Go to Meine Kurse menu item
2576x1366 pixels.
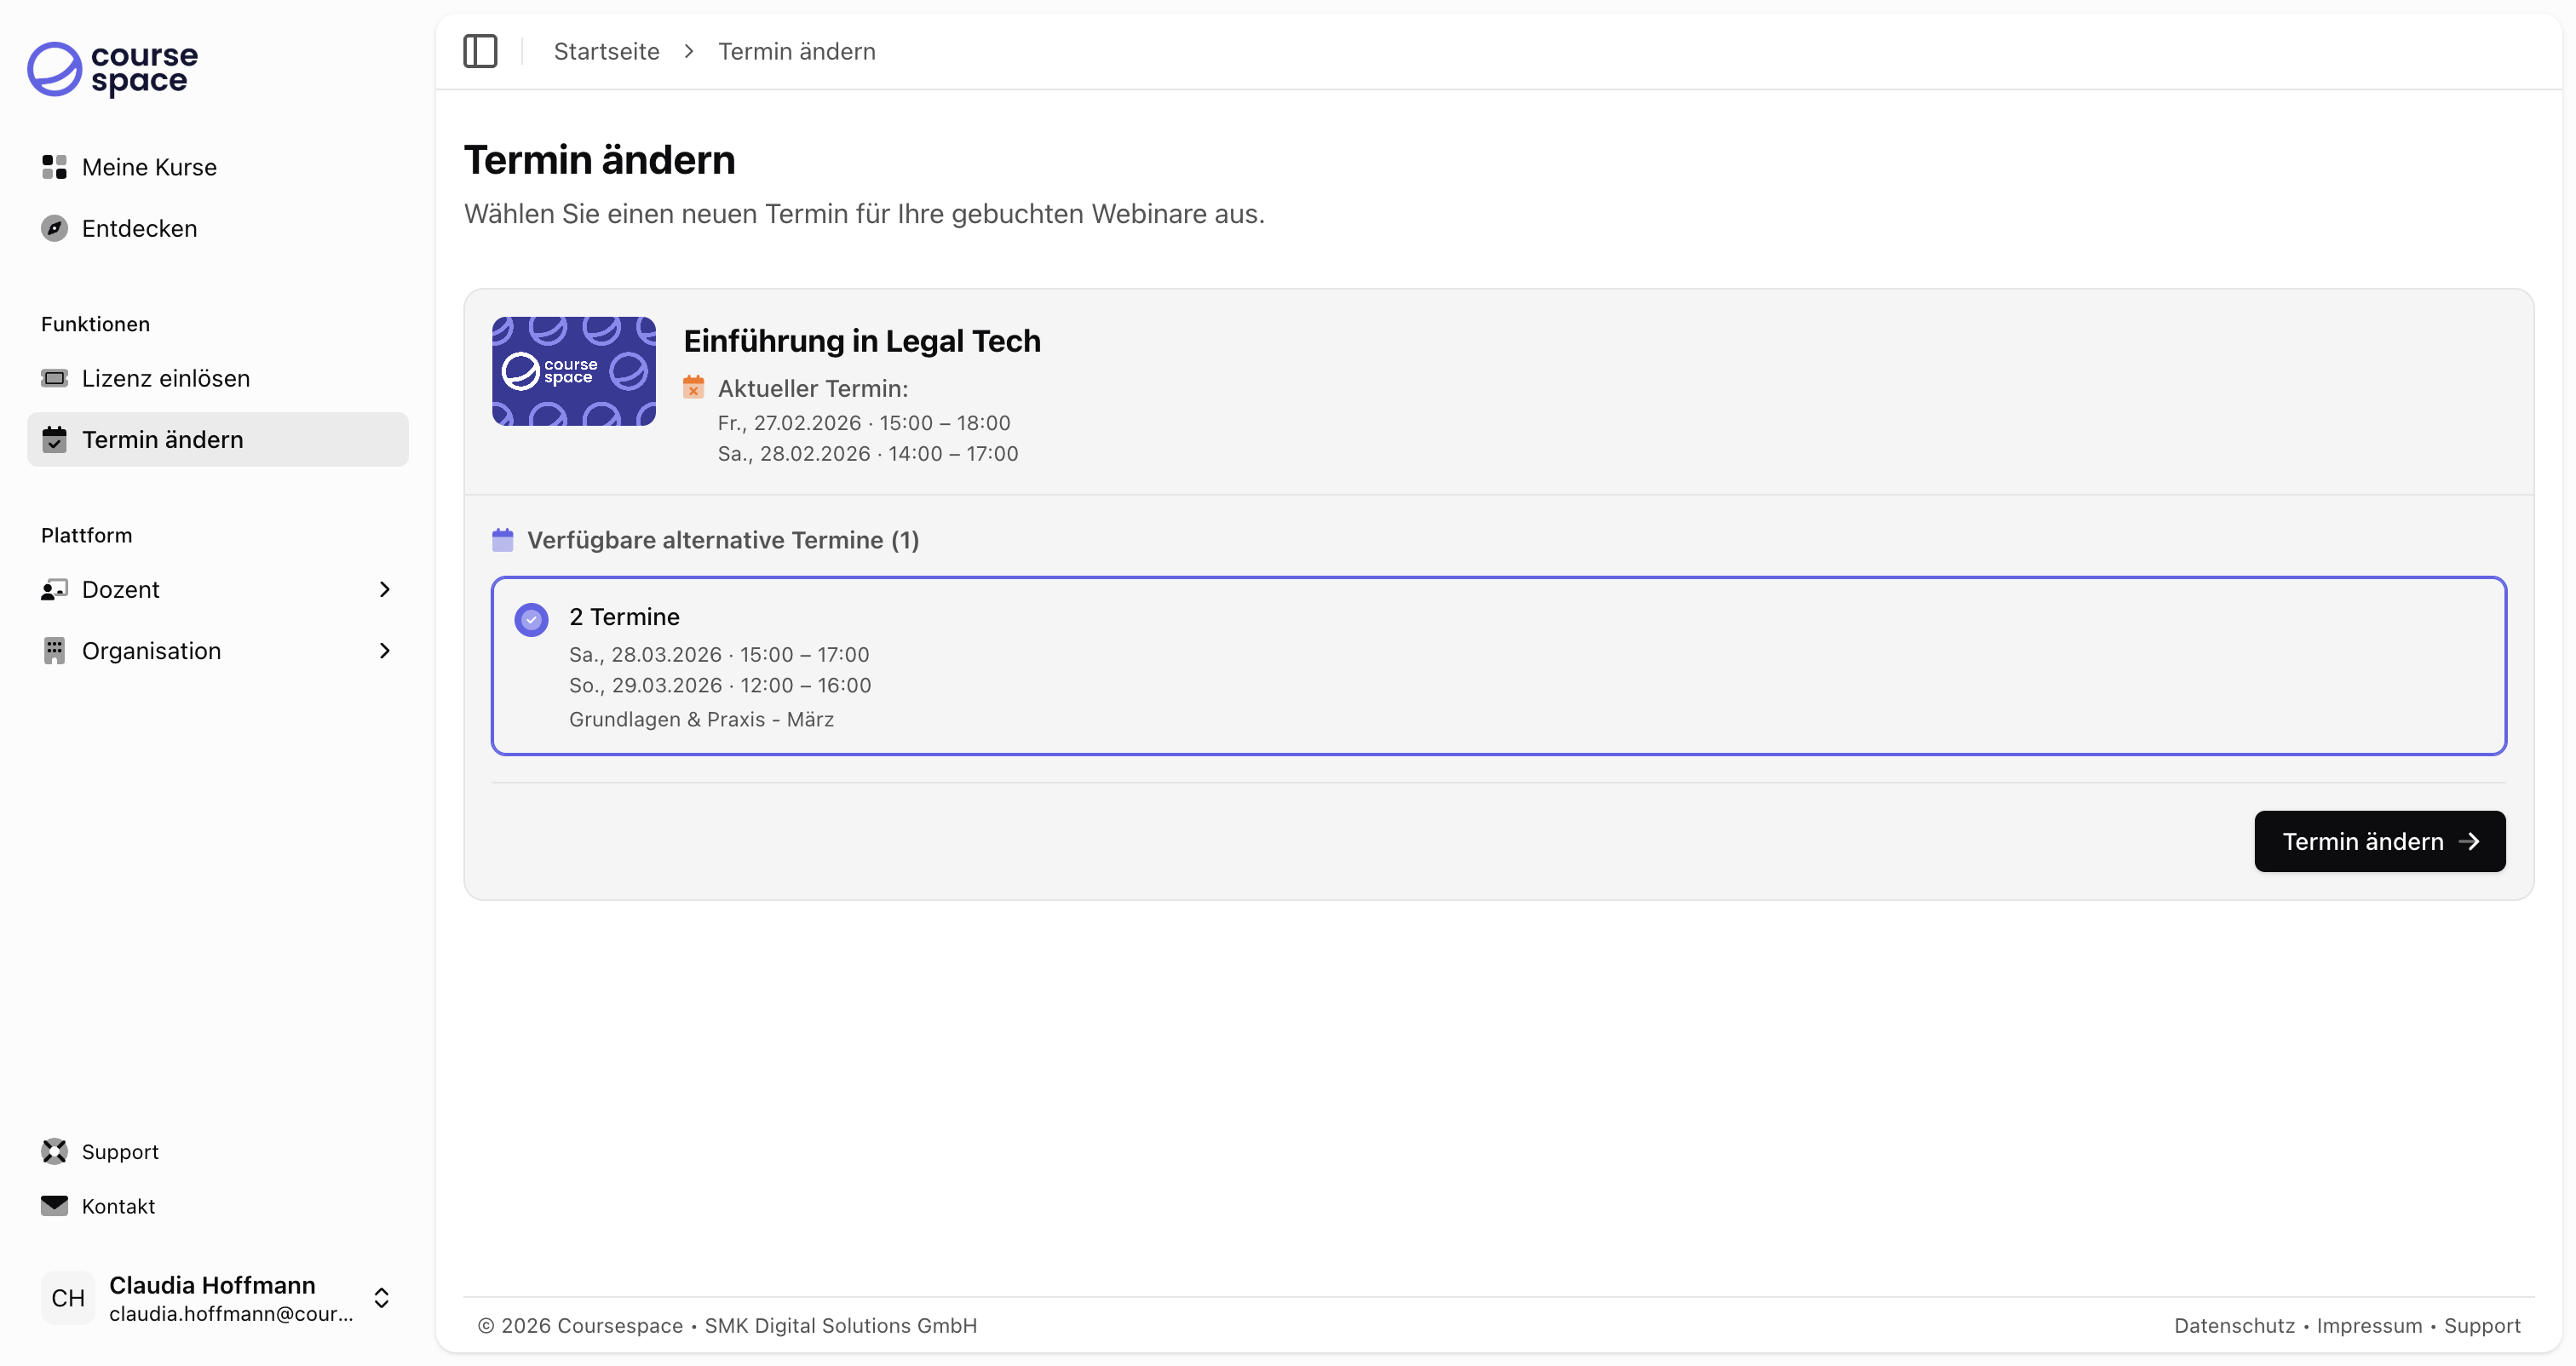click(149, 167)
